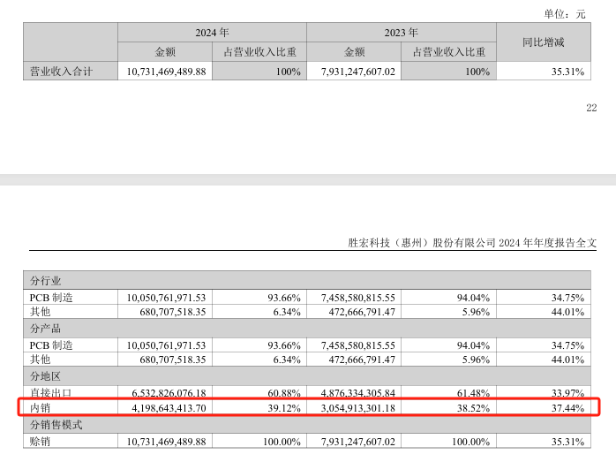Click the 同比增减 column header
This screenshot has height=462, width=616.
tap(544, 42)
